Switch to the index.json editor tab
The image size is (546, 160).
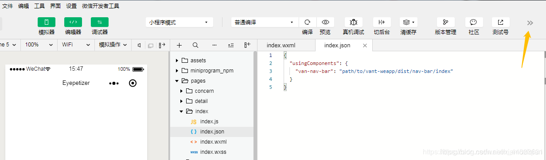[337, 45]
